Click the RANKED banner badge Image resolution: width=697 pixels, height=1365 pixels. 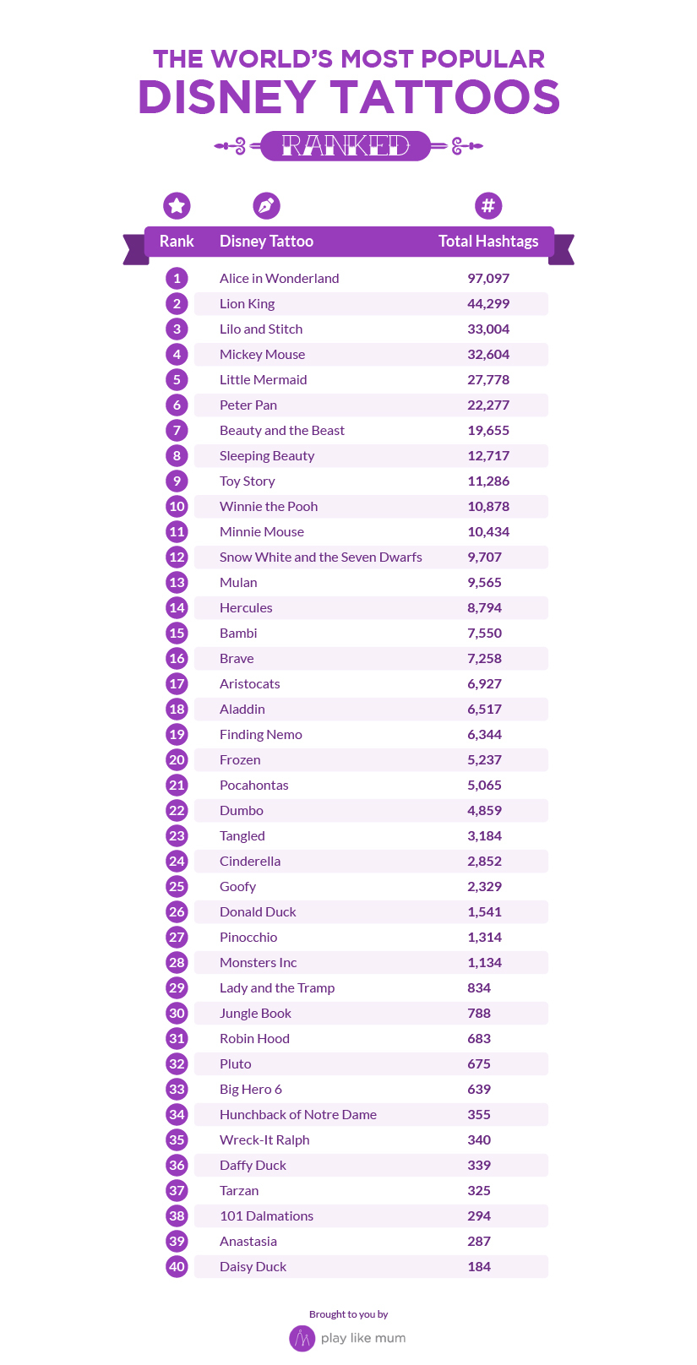[346, 146]
